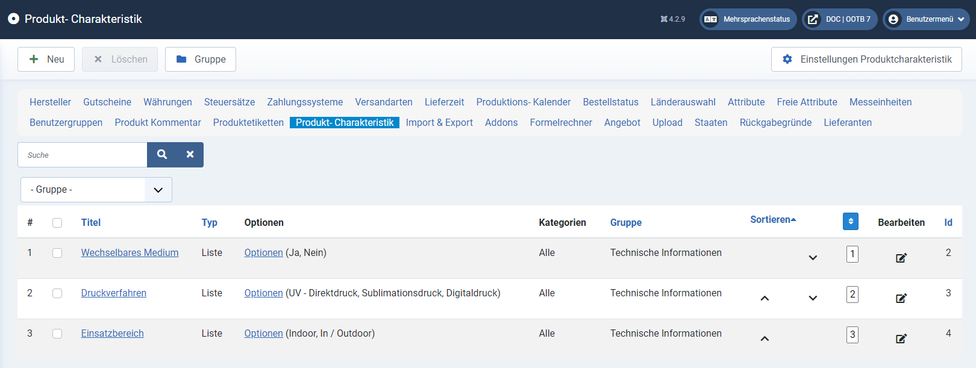The width and height of the screenshot is (976, 368).
Task: Open the Attribute tab
Action: 746,102
